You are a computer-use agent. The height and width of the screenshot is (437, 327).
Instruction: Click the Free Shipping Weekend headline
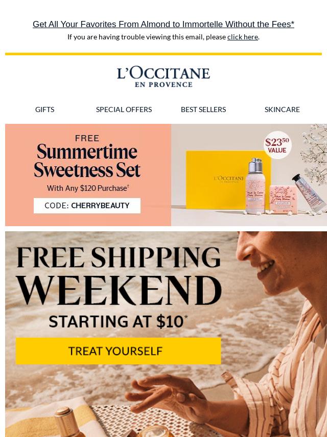[119, 275]
